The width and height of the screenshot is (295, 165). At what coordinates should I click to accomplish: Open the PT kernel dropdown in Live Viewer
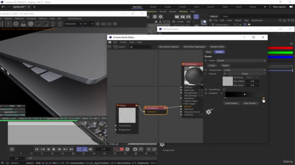tap(88, 24)
